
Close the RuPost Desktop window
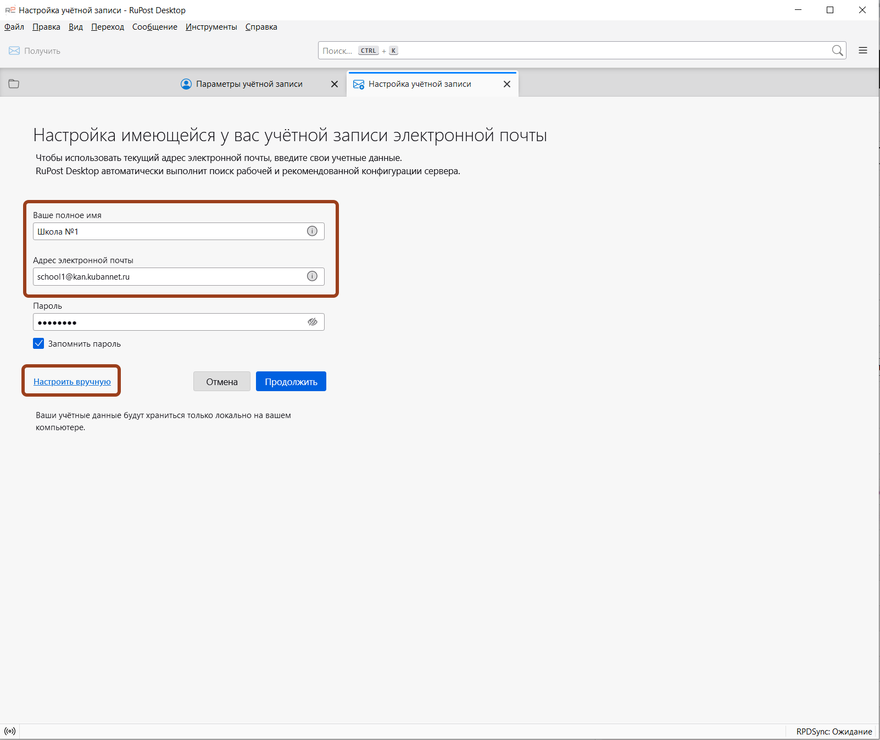862,10
